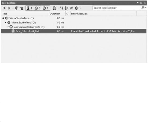Sort by Duration column header
Image resolution: width=148 pixels, height=122 pixels.
point(57,14)
